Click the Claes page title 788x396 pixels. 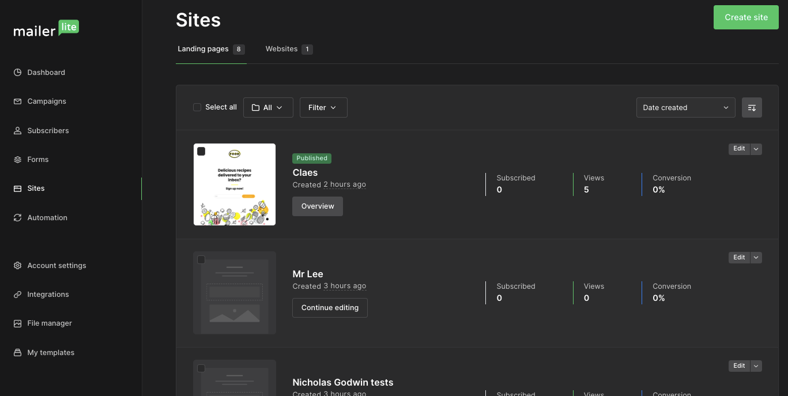[x=305, y=172]
